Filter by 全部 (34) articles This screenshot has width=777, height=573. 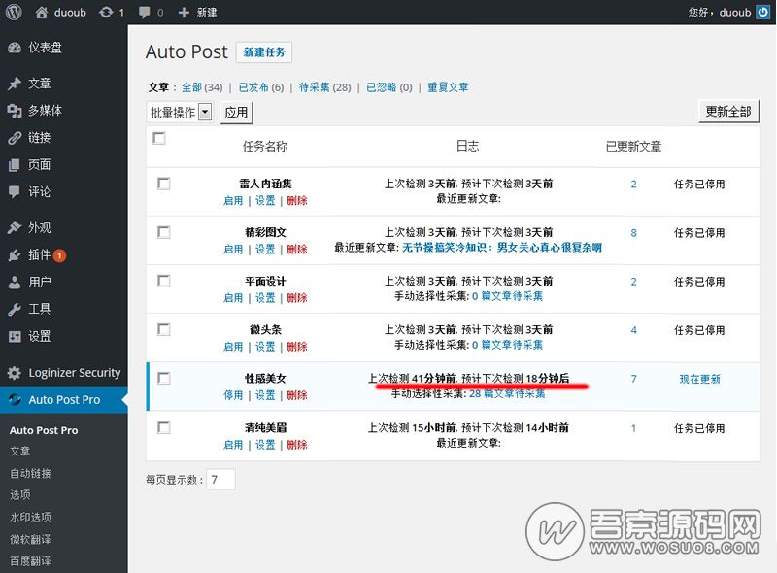click(x=202, y=87)
